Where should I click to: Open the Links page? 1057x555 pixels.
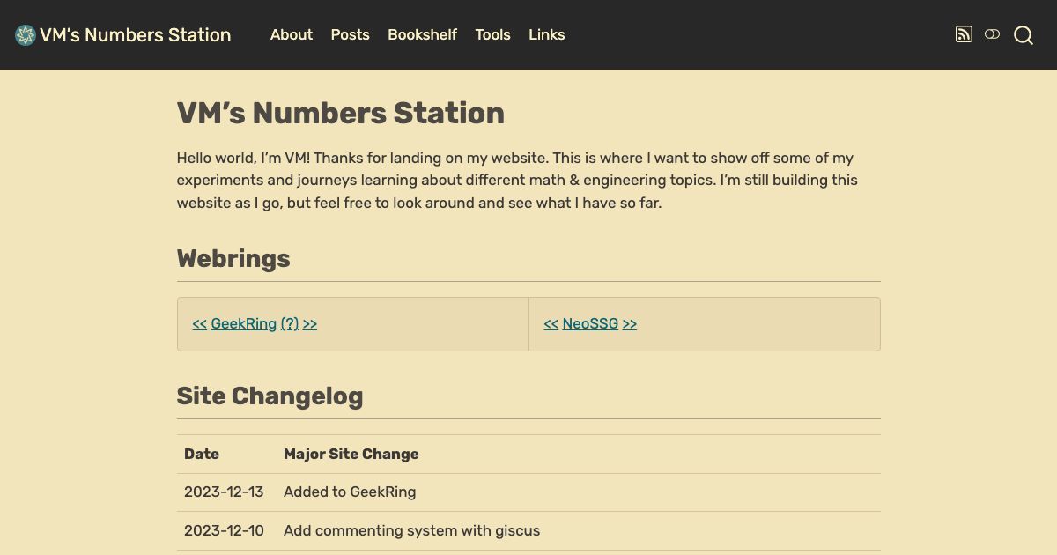[x=546, y=35]
